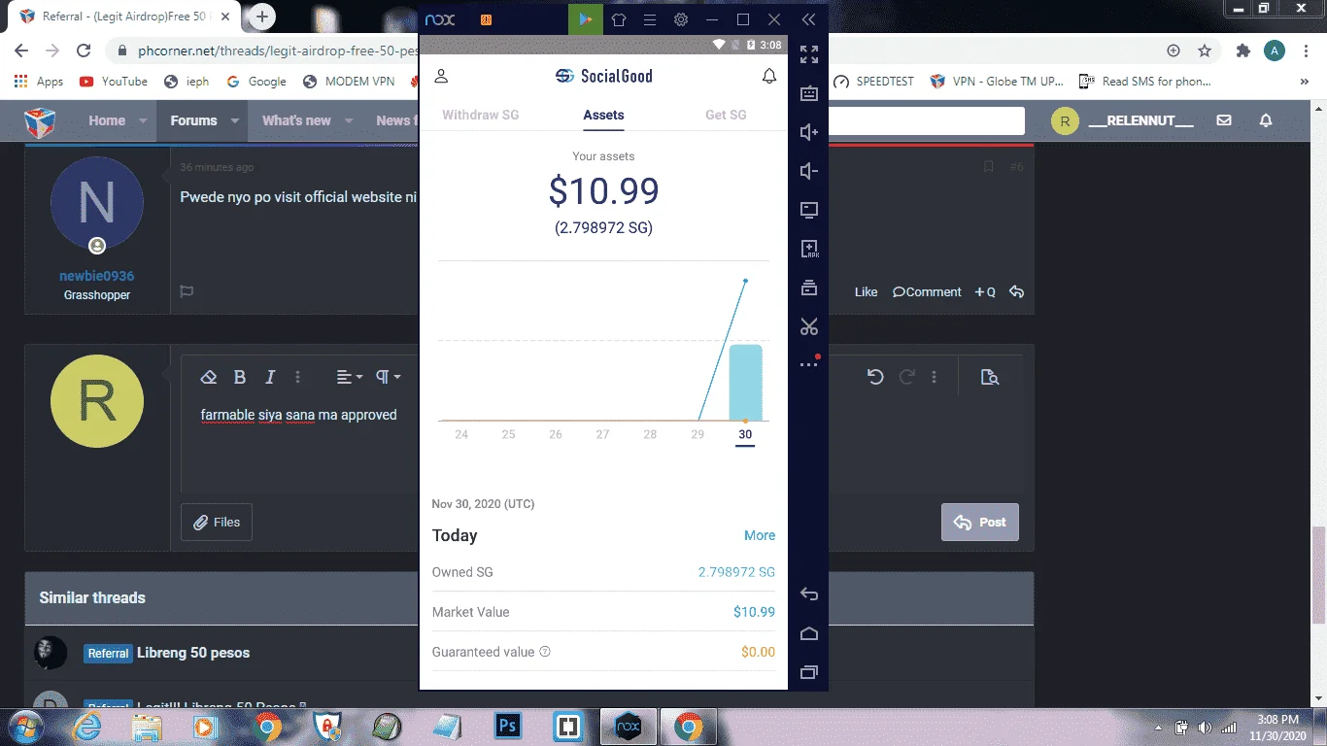1327x746 pixels.
Task: Undo last edit in reply editor
Action: (x=874, y=377)
